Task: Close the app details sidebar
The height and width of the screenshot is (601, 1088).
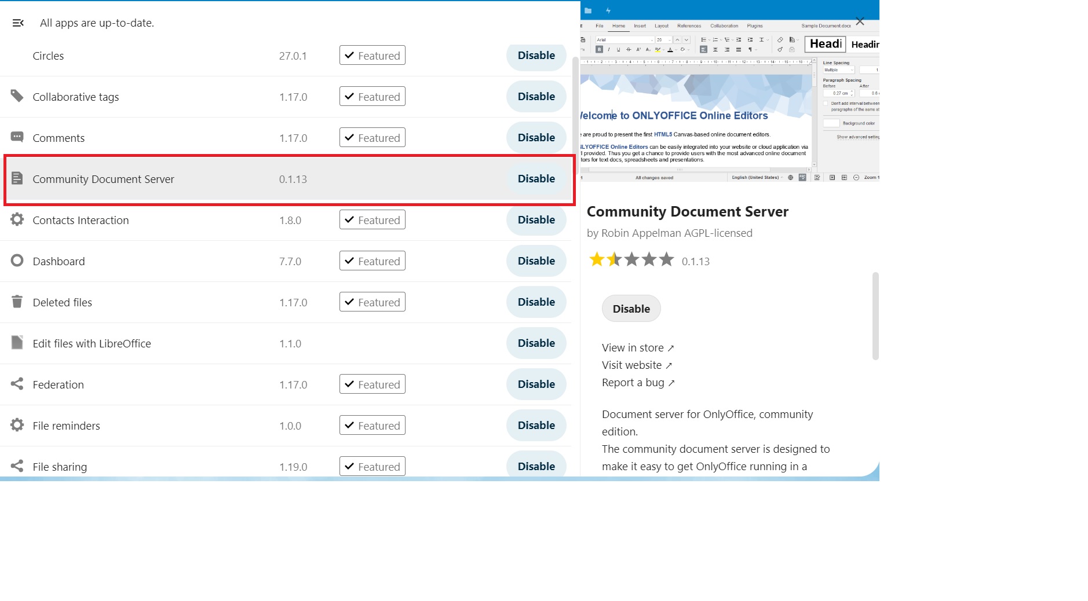Action: [x=860, y=21]
